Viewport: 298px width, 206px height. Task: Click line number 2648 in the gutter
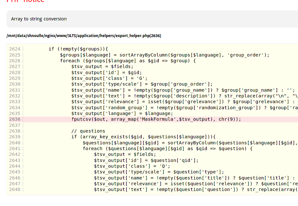click(x=15, y=189)
